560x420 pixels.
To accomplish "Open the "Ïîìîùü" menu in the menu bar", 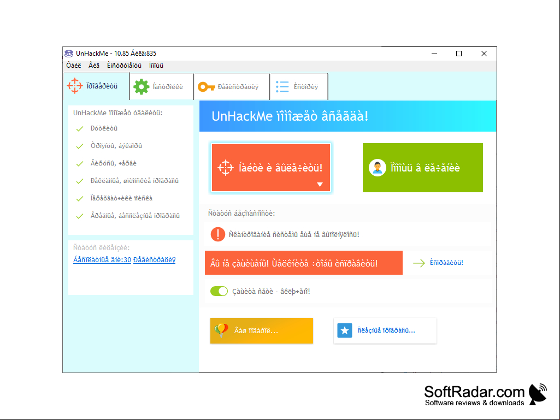I will tap(156, 66).
